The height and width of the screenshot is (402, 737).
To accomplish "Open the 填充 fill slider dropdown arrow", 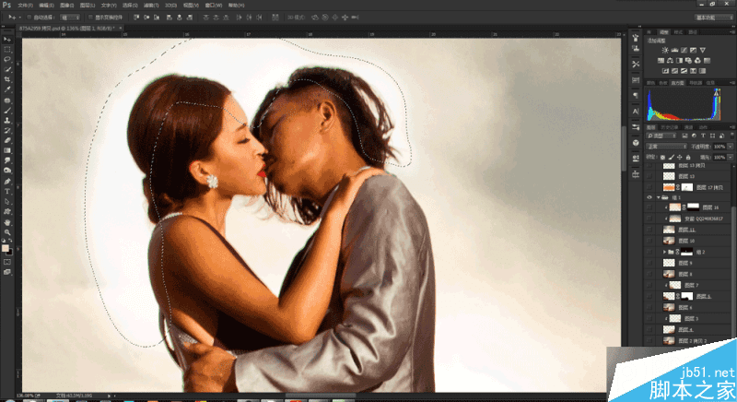I will pos(730,158).
